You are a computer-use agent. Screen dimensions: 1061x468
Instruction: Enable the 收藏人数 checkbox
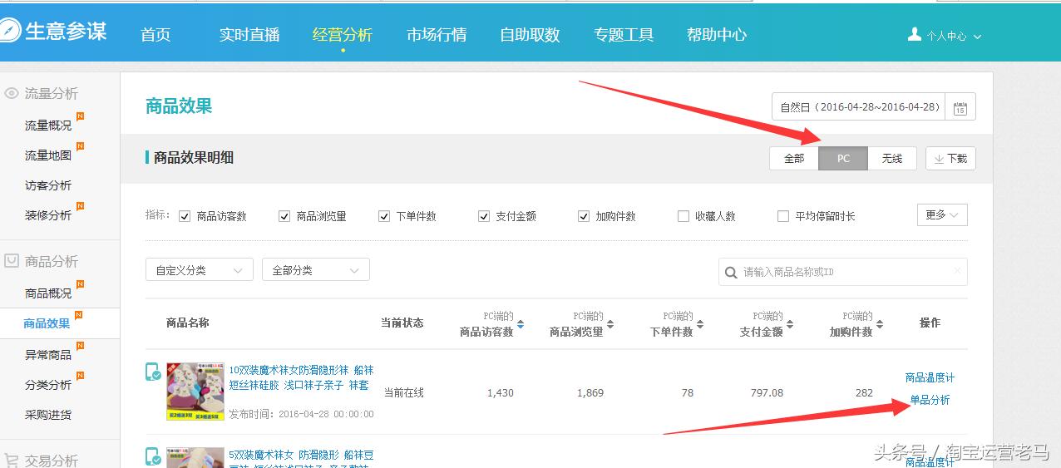point(683,216)
